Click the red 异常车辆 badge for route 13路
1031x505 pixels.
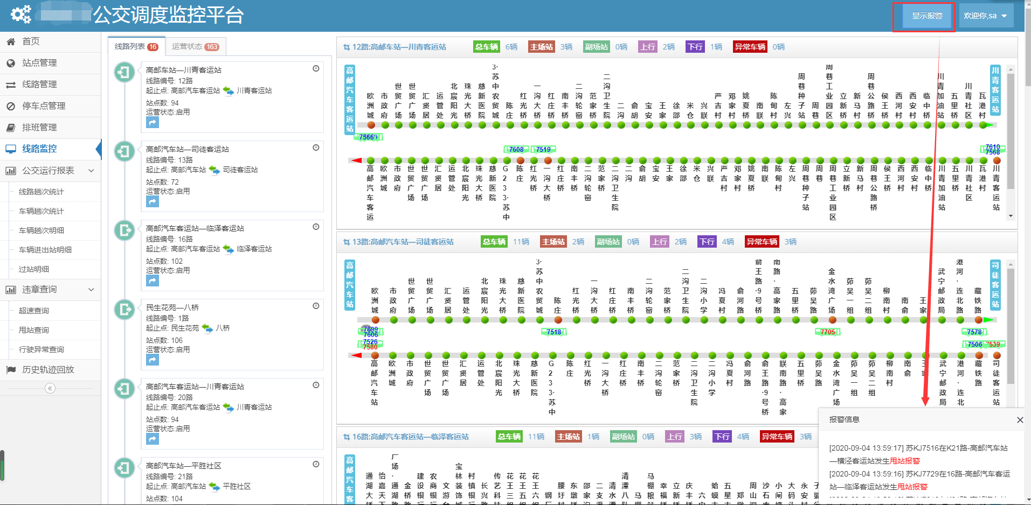pyautogui.click(x=762, y=242)
